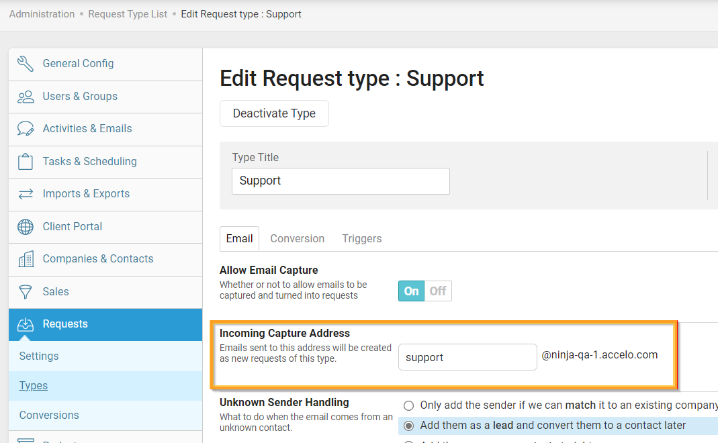
Task: Click the Client Portal globe icon
Action: (x=26, y=227)
